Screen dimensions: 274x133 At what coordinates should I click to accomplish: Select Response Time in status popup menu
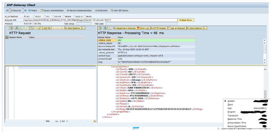pos(235,119)
